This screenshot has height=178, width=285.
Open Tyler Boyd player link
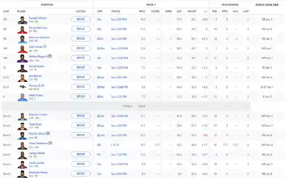(x=35, y=124)
